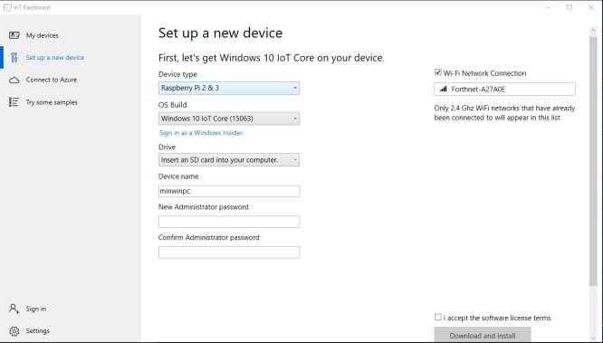Open the OS Build dropdown

[x=229, y=119]
